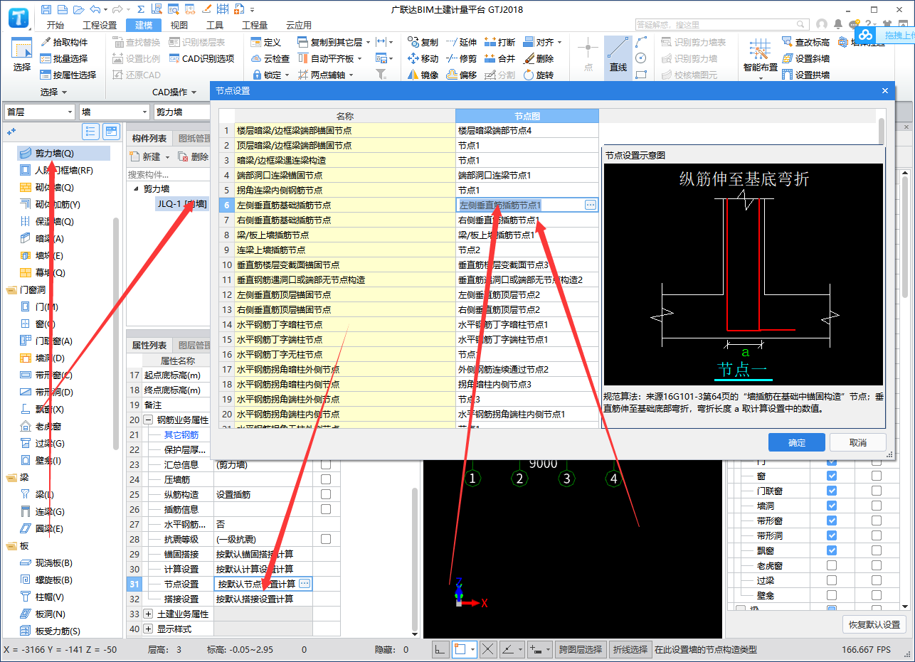Open the 锁定 dropdown arrow
The image size is (915, 662).
tap(287, 75)
